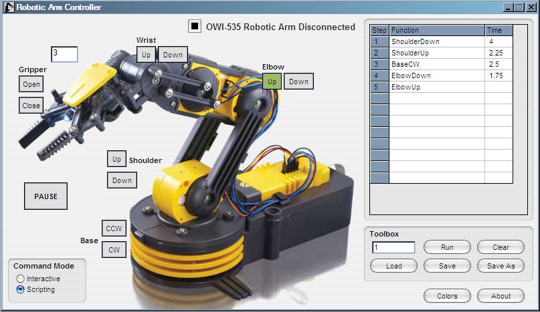Select Scripting command mode
The image size is (540, 312).
21,289
